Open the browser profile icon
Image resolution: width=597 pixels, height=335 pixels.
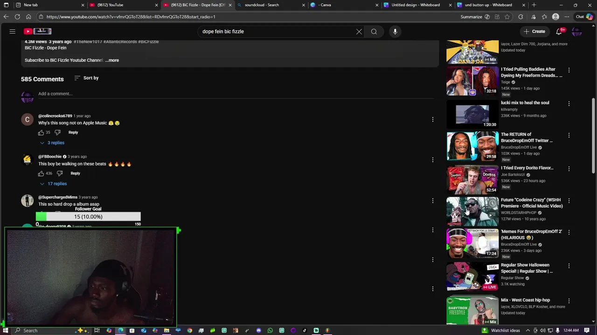tap(555, 17)
